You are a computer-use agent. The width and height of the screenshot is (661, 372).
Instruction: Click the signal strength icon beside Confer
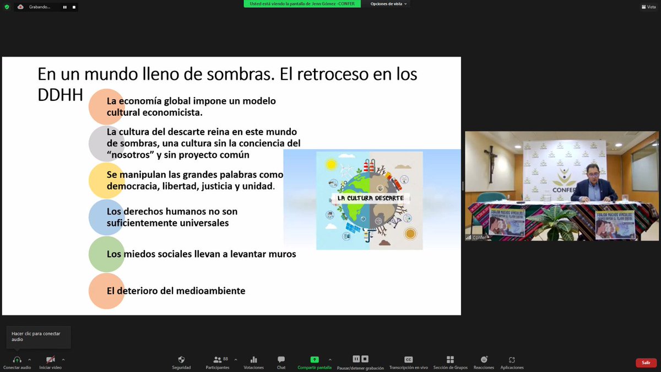coord(469,238)
